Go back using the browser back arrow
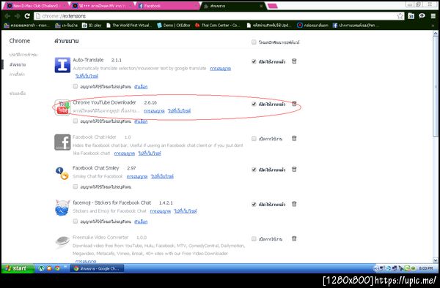This screenshot has height=288, width=440. (x=7, y=16)
